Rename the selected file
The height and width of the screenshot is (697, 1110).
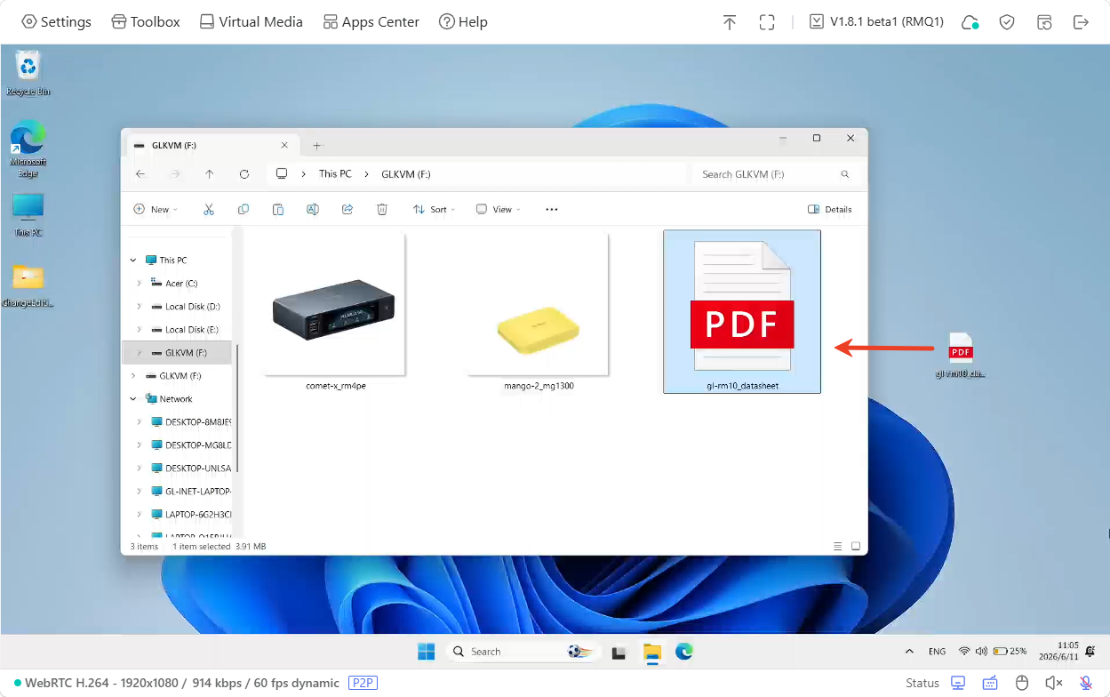tap(313, 210)
